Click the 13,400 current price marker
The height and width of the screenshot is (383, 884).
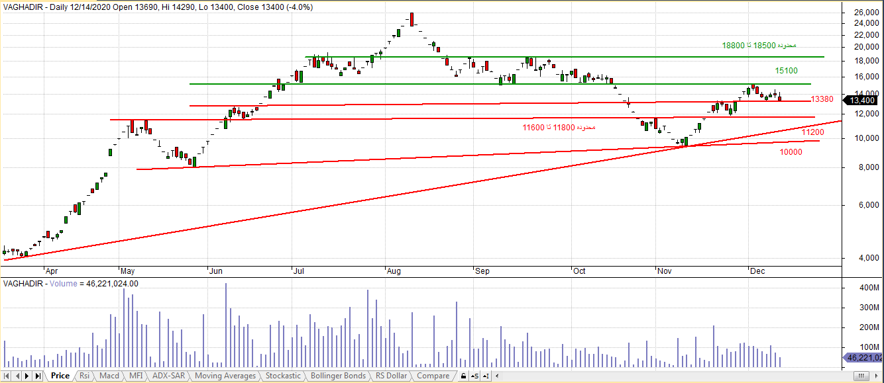[862, 101]
